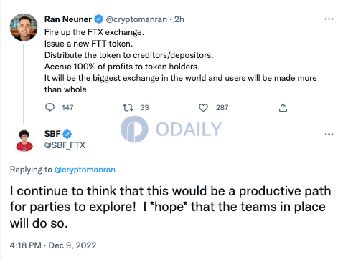Open the Ran Neuner display name
The height and width of the screenshot is (259, 343).
click(68, 19)
